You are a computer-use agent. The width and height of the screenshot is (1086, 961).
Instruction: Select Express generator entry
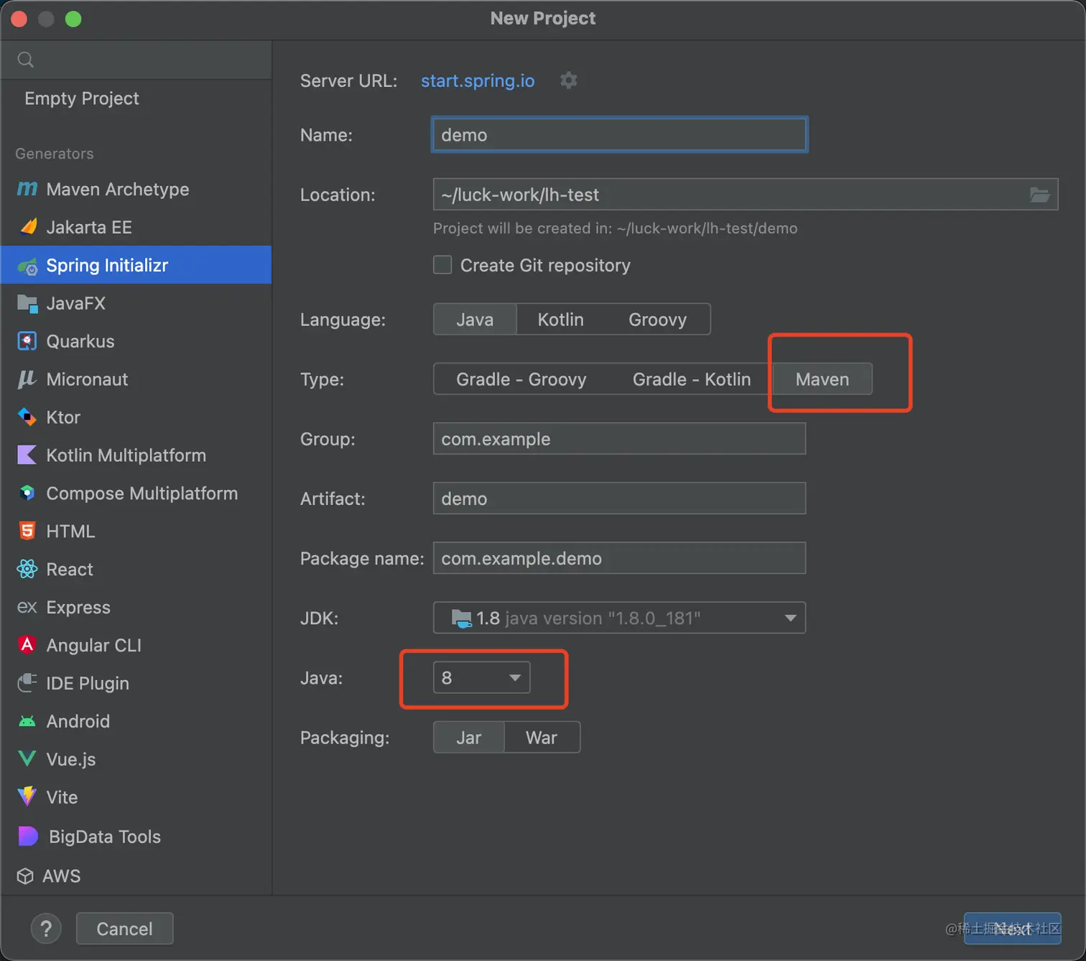pyautogui.click(x=136, y=608)
